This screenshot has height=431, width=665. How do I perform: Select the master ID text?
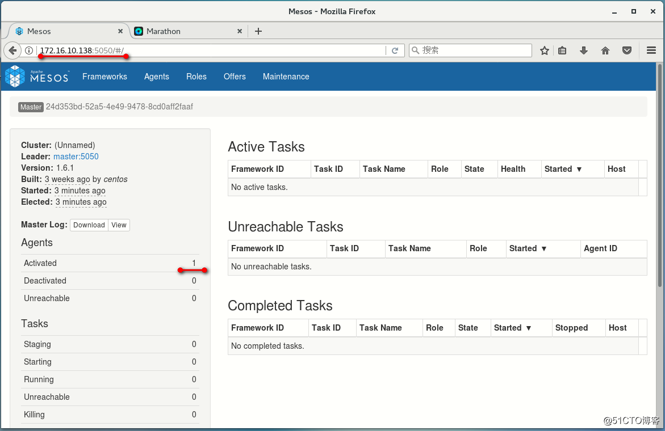119,107
